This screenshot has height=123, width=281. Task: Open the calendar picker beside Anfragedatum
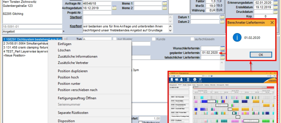(x=114, y=8)
